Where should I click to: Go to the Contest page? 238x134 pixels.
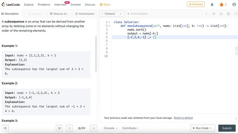(75, 4)
